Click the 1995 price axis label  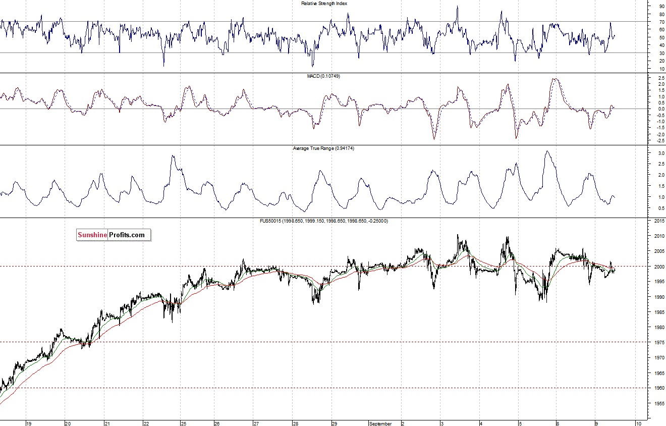coord(658,282)
